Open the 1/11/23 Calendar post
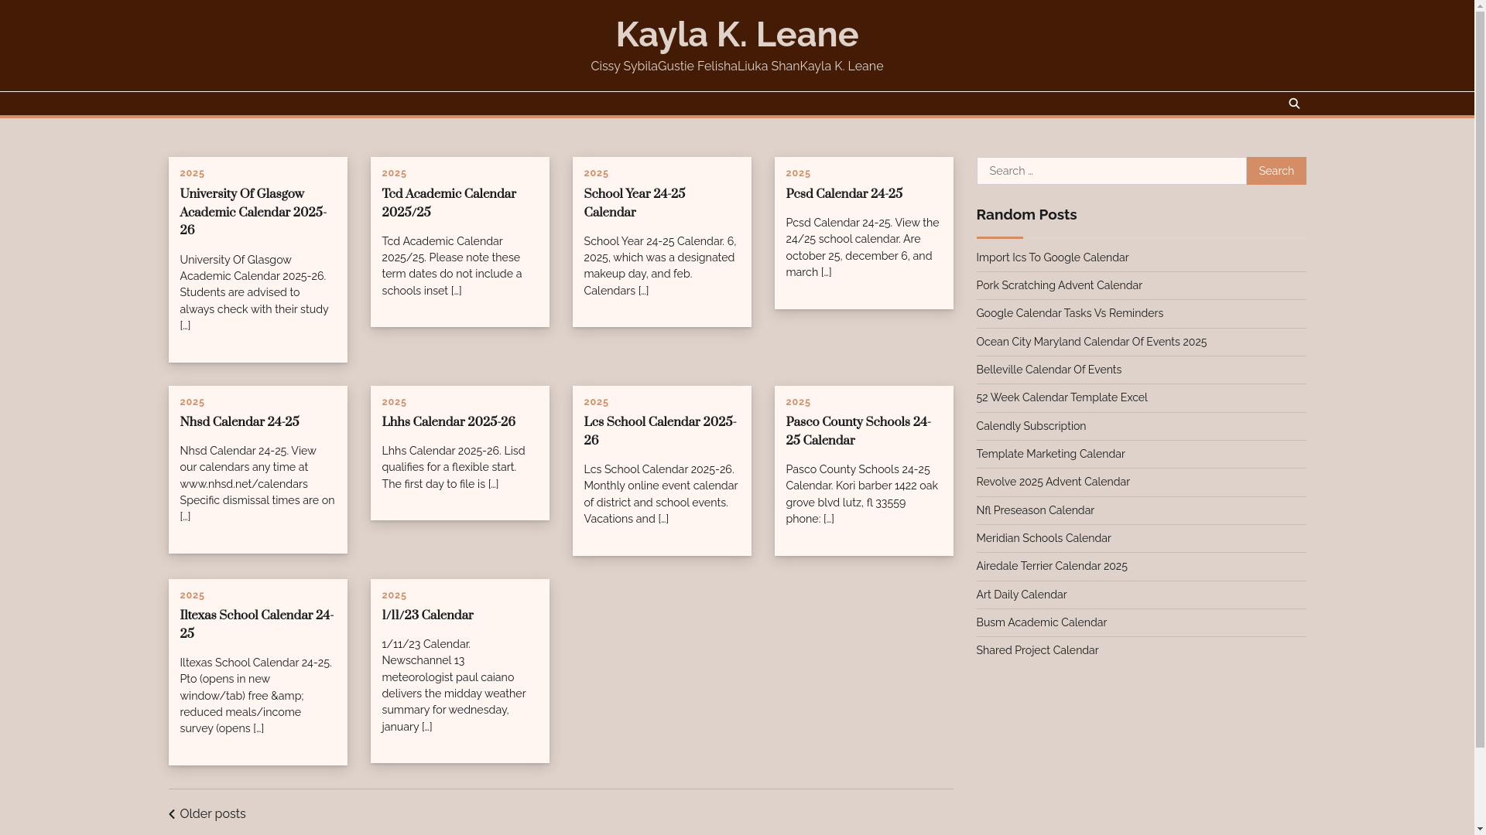The width and height of the screenshot is (1486, 835). pyautogui.click(x=427, y=615)
